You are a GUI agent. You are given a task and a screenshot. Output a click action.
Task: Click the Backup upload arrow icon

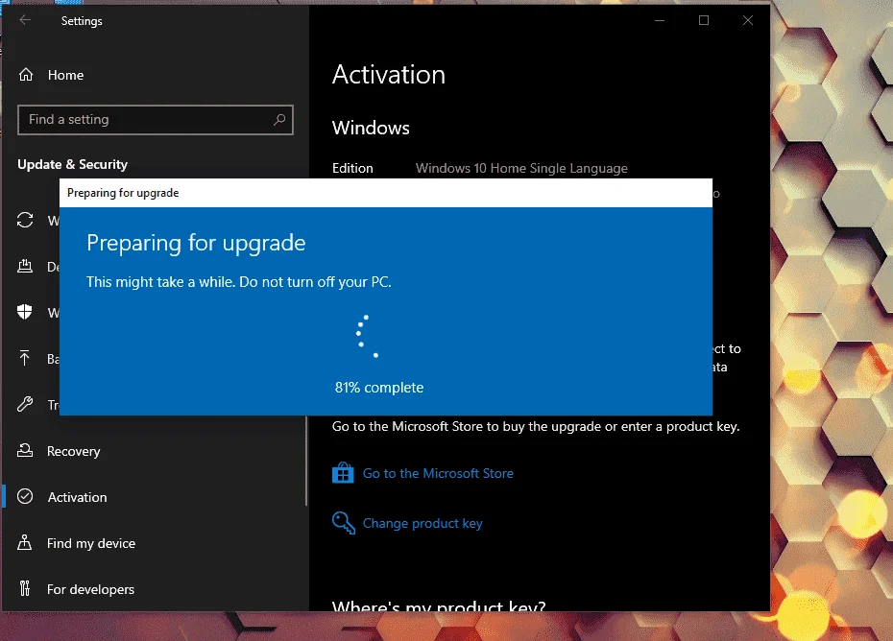(x=25, y=358)
